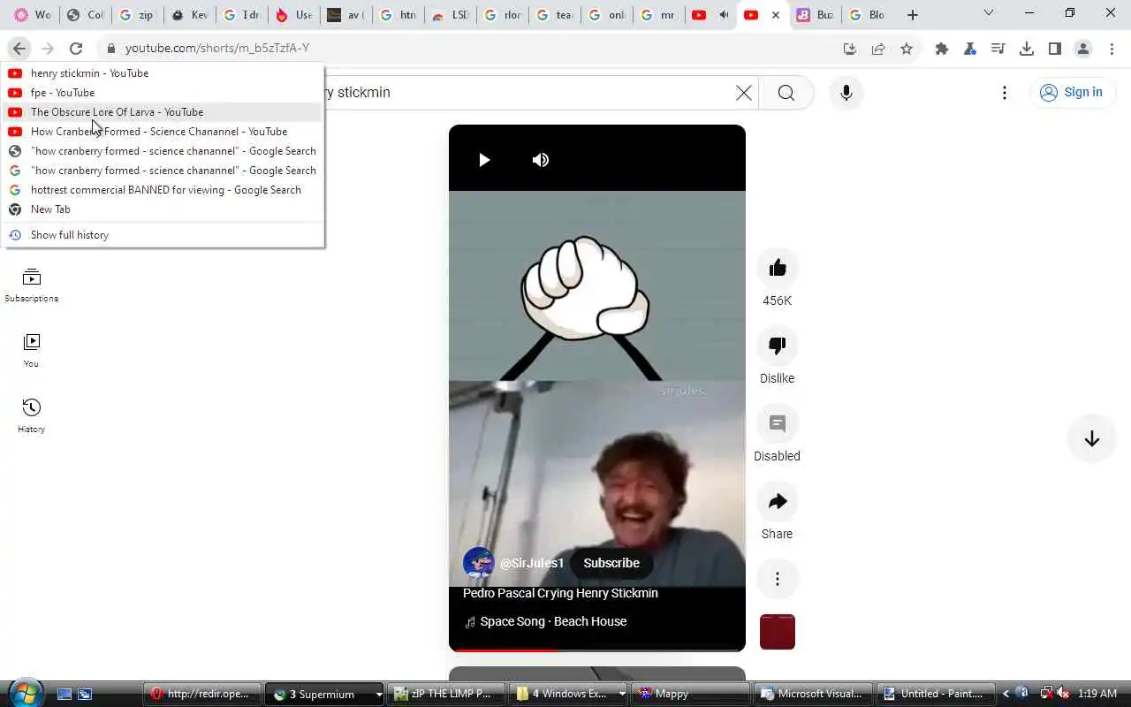Select How Cranberry Formed - YouTube entry
Image resolution: width=1131 pixels, height=707 pixels.
(164, 132)
